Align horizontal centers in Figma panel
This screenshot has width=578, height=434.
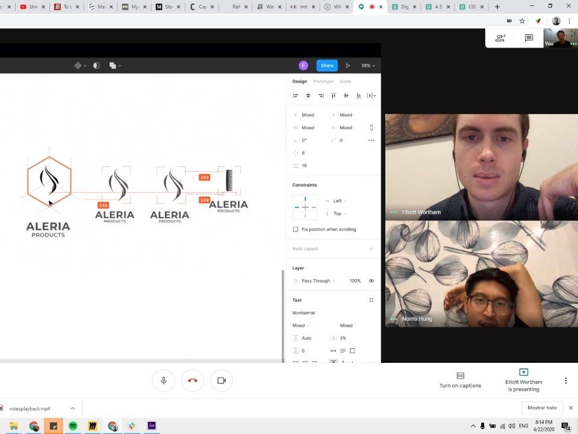(308, 96)
